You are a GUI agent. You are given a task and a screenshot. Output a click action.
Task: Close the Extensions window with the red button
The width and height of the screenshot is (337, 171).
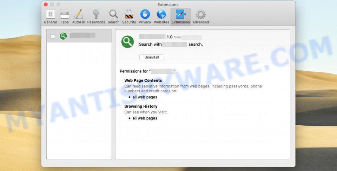pyautogui.click(x=46, y=5)
